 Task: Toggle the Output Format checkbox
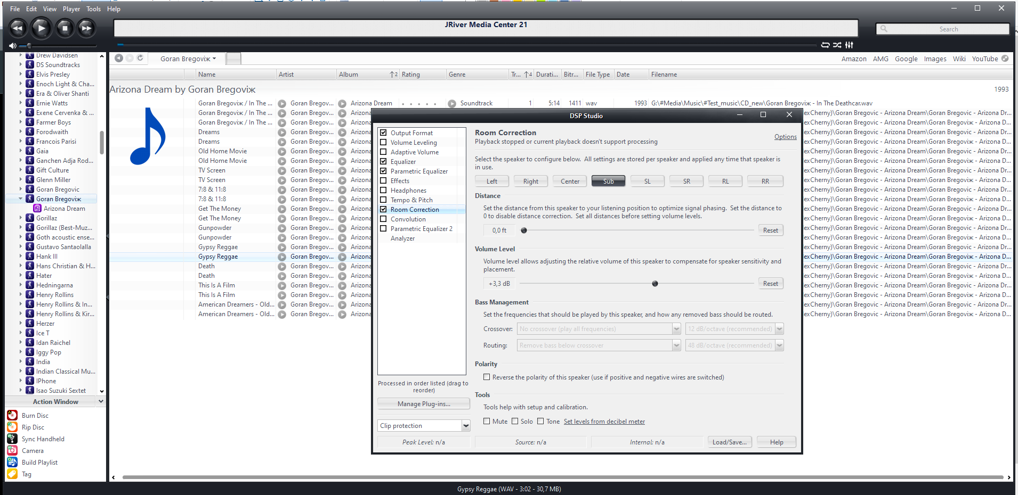pos(383,133)
